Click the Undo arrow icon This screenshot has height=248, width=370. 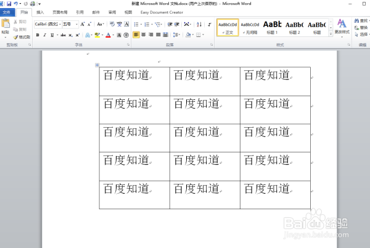click(x=15, y=4)
